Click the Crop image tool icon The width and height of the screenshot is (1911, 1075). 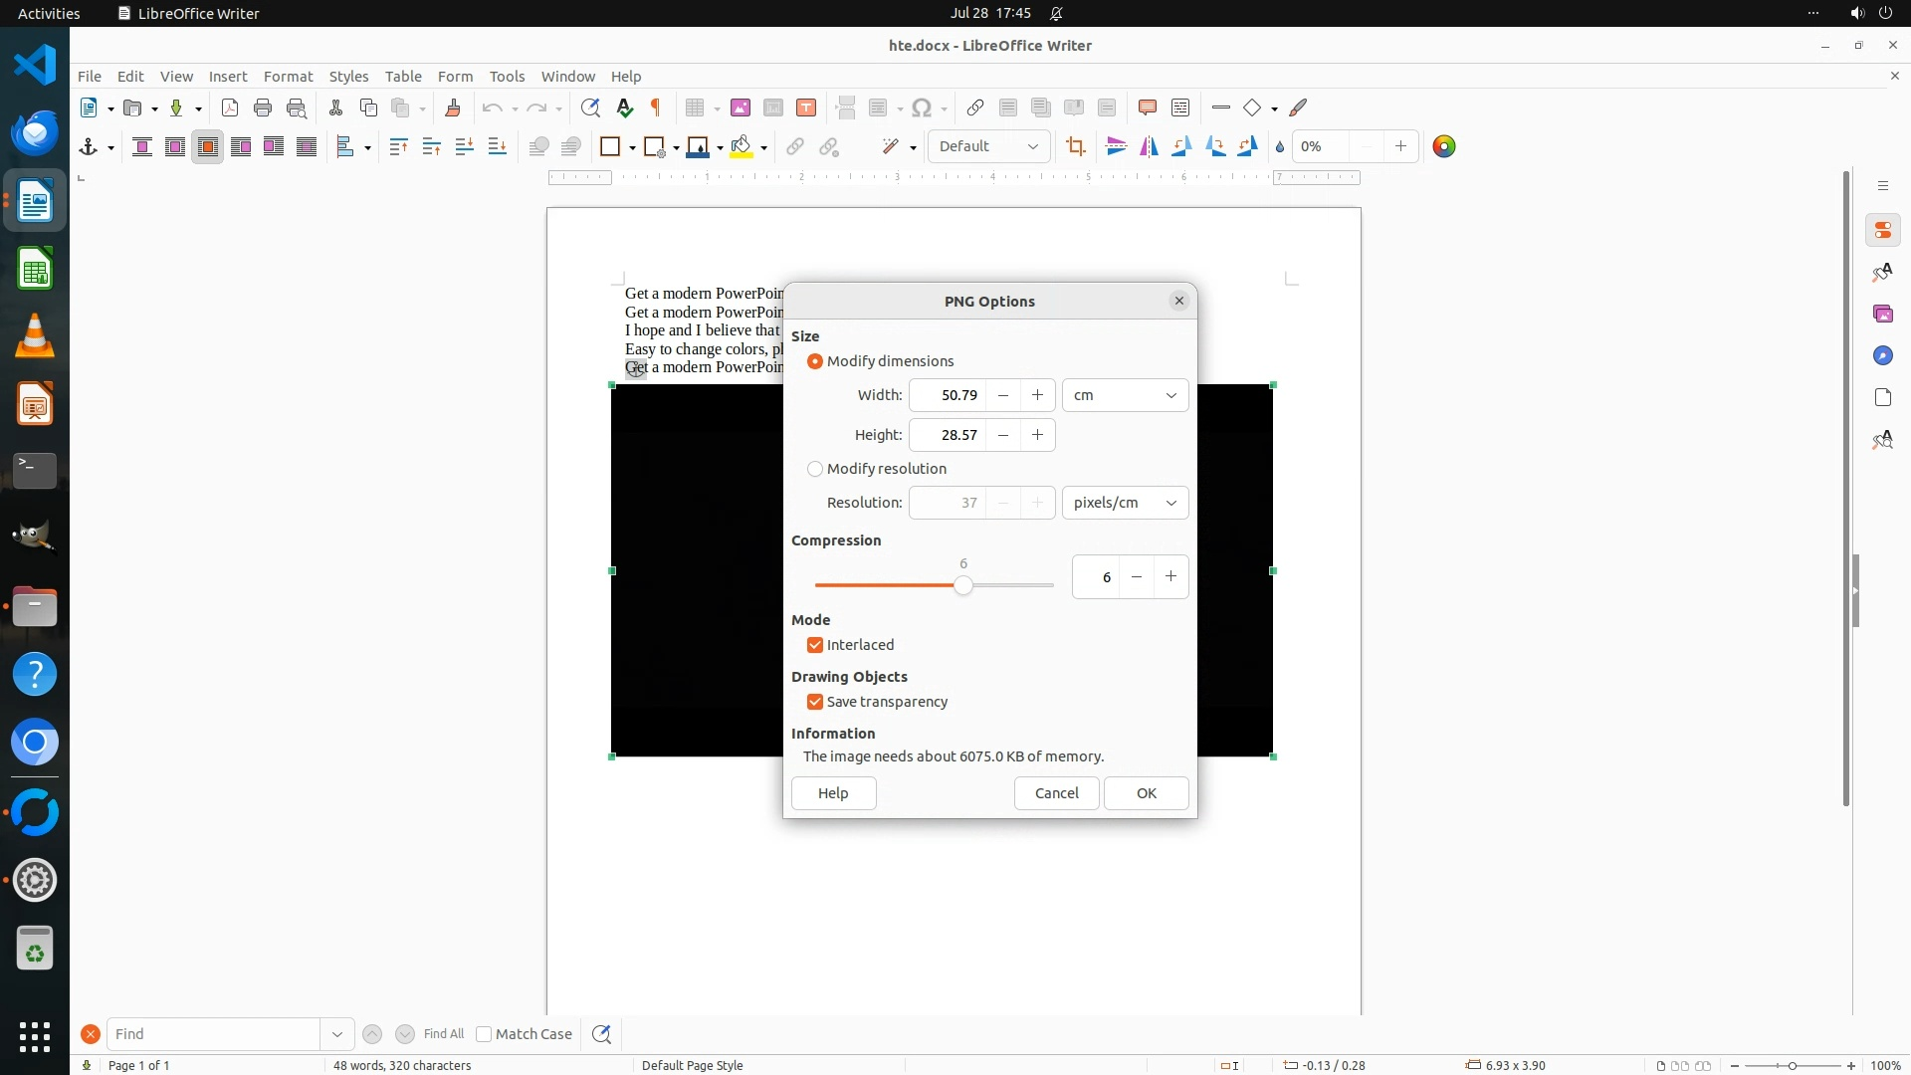click(1075, 147)
